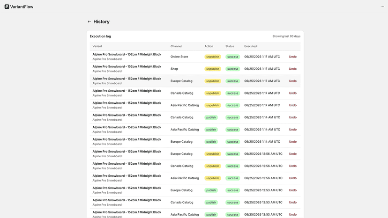The width and height of the screenshot is (388, 218).
Task: Click Asia Pacific Catalog in the 1:17 AM row
Action: click(185, 105)
